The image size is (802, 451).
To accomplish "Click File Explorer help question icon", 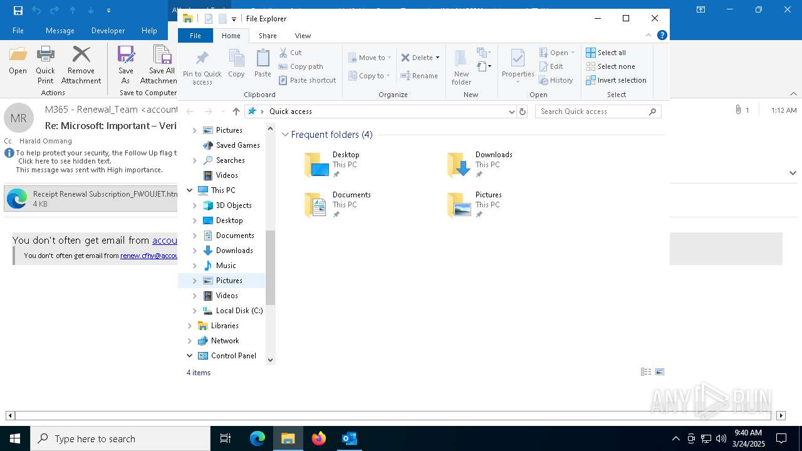I will click(662, 36).
